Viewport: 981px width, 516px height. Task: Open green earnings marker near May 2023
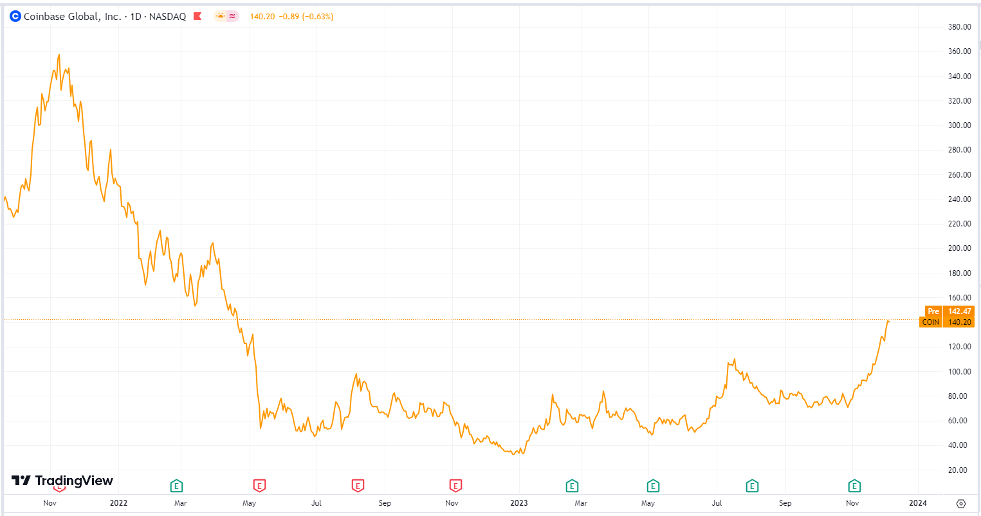(x=653, y=486)
